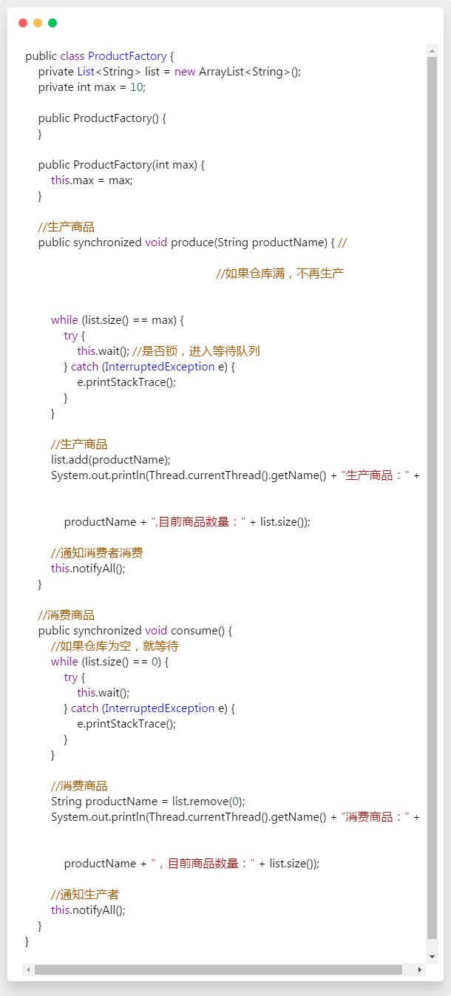The image size is (451, 996).
Task: Click the line "list.add(productName);"
Action: [110, 460]
